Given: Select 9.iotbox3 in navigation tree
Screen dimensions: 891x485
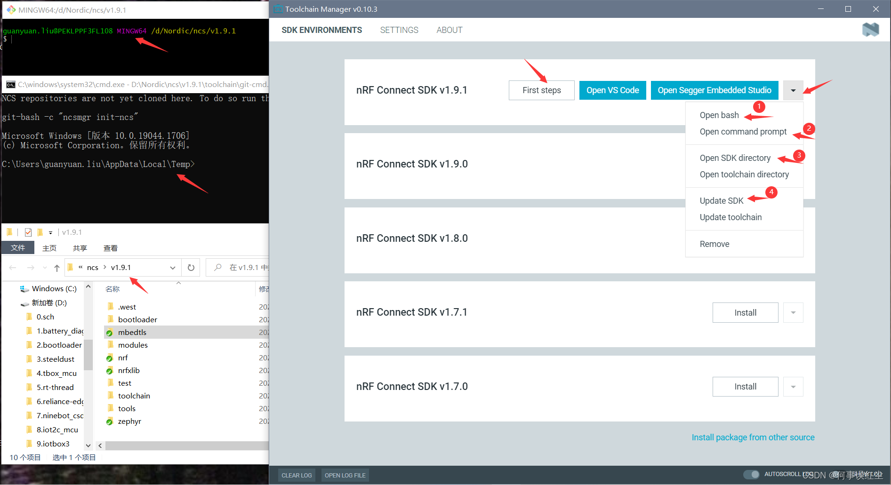Looking at the screenshot, I should click(x=53, y=444).
